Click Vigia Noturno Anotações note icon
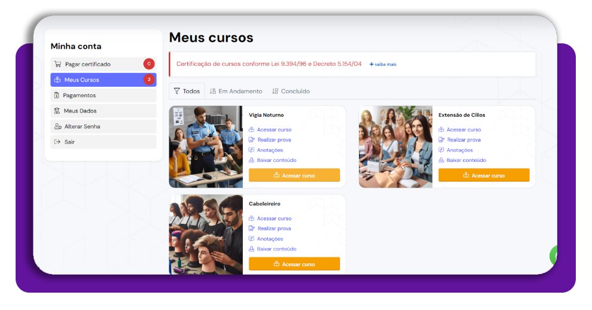The height and width of the screenshot is (310, 592). point(251,150)
